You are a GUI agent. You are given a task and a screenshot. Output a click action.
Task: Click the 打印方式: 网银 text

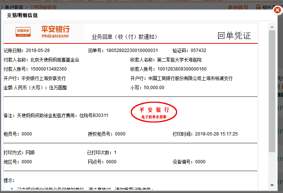click(19, 153)
